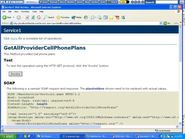Open the Tools menu

point(34,12)
